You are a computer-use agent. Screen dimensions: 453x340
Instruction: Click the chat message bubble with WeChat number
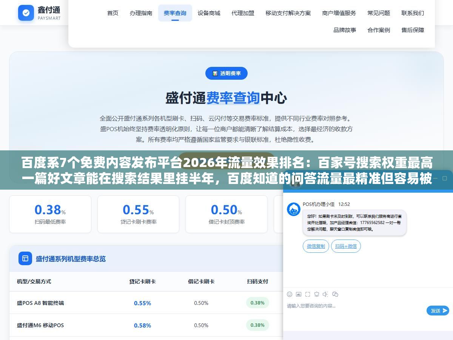354,223
